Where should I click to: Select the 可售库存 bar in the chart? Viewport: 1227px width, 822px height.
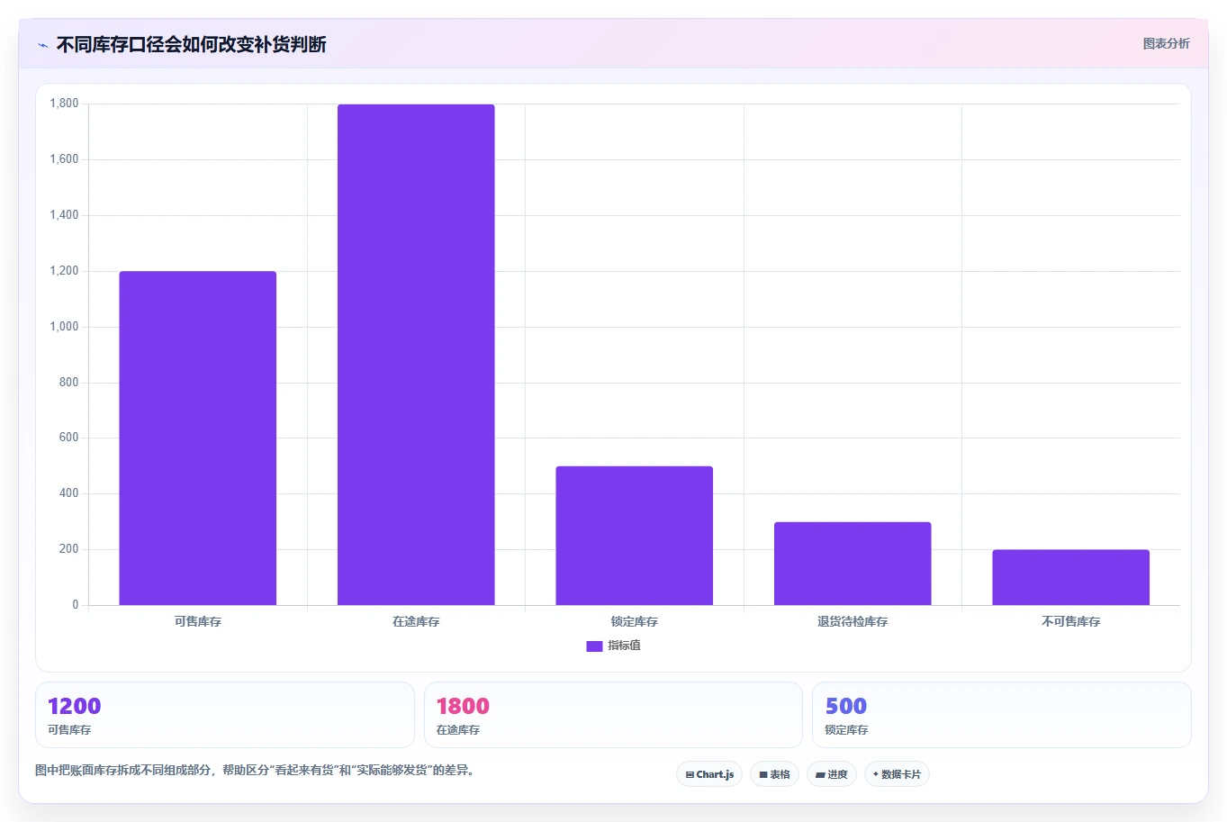(198, 438)
